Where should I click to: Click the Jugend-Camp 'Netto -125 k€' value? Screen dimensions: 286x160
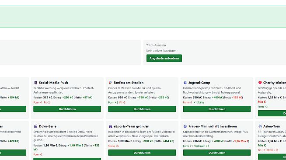click(x=234, y=97)
